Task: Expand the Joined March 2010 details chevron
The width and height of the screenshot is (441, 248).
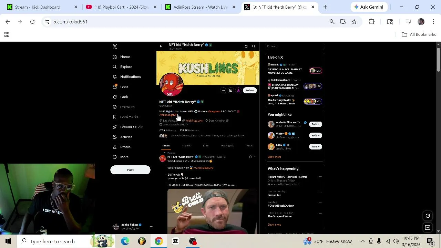Action: pos(187,124)
